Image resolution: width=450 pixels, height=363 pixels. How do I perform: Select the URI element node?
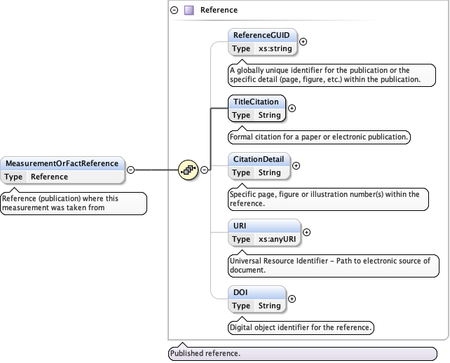(241, 226)
